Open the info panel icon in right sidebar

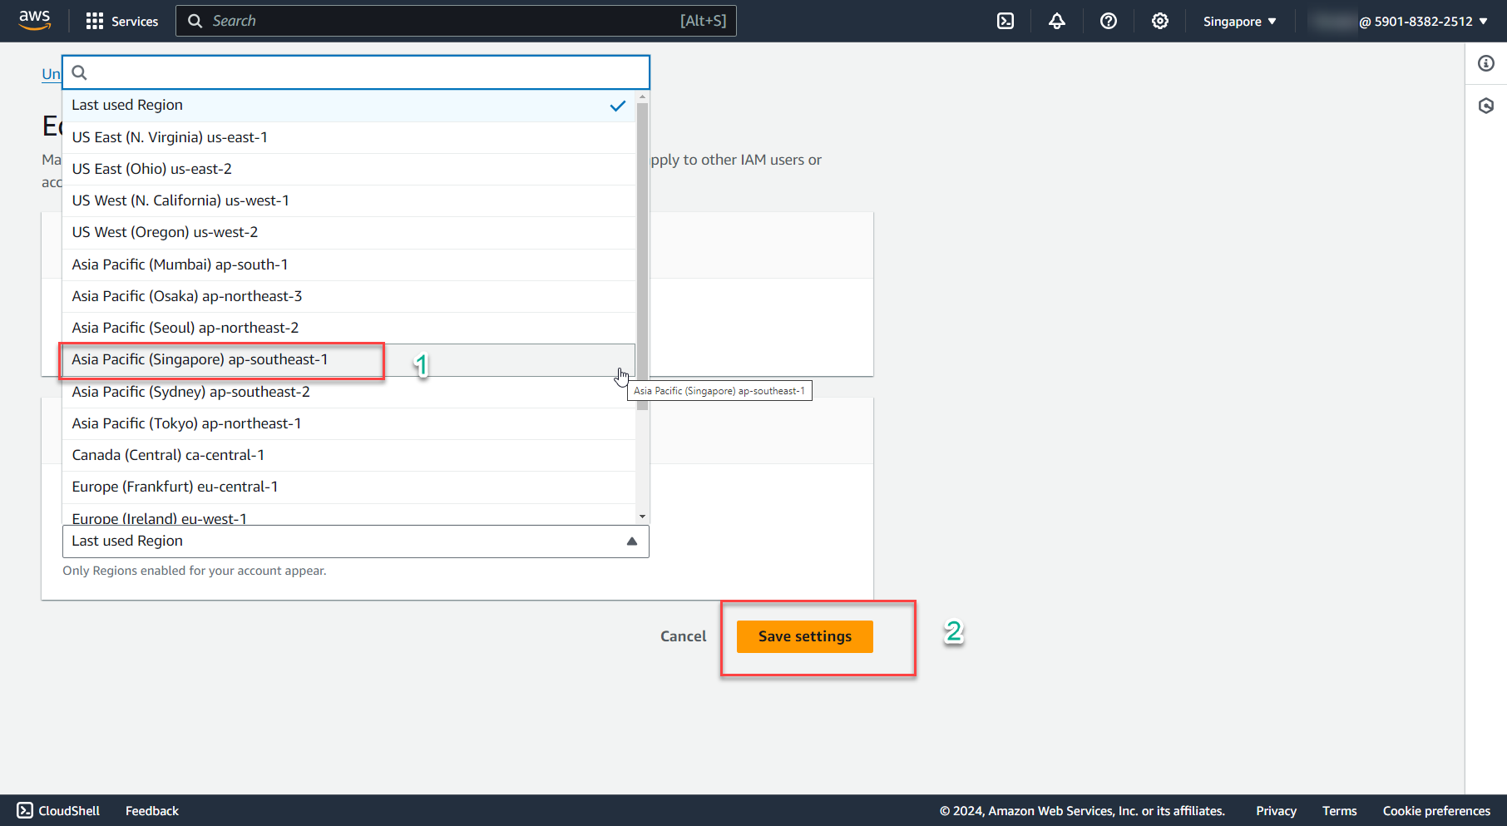[1487, 63]
